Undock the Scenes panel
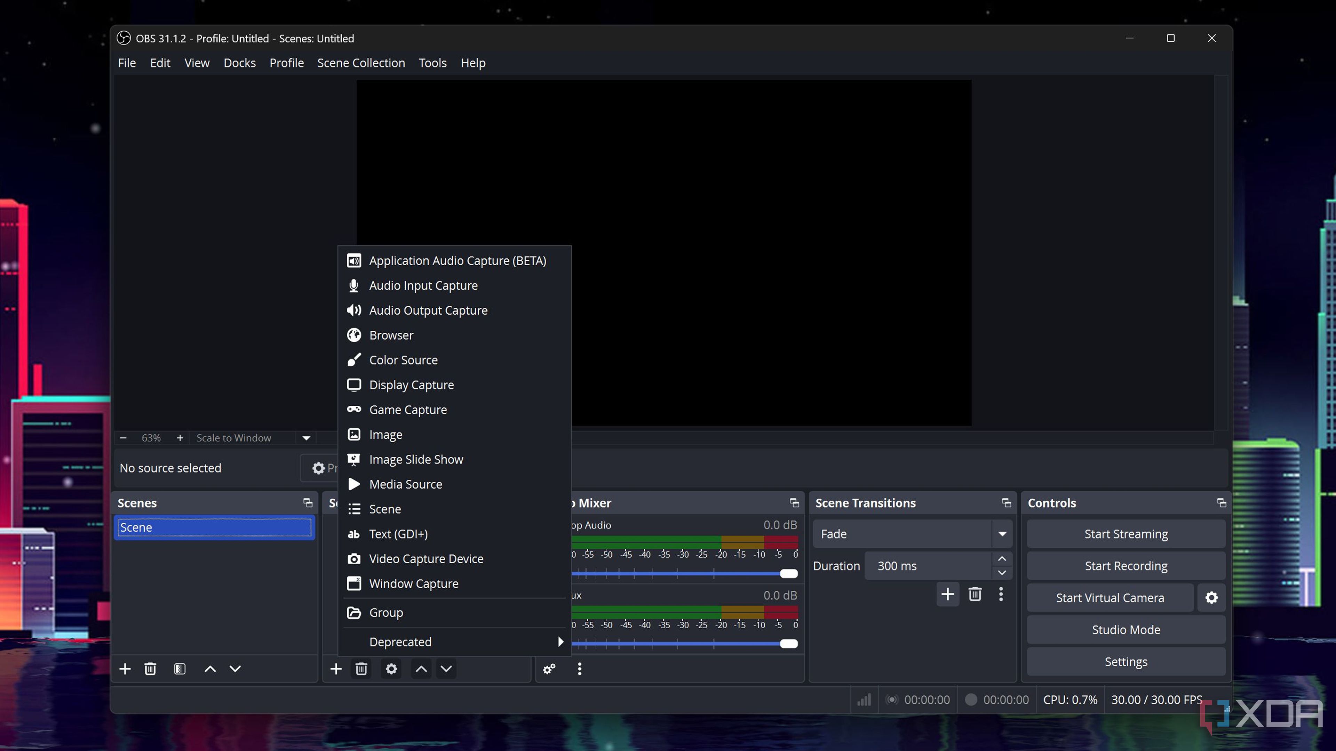1336x751 pixels. point(308,503)
